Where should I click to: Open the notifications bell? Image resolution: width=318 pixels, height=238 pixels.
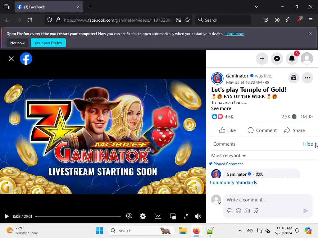292,59
